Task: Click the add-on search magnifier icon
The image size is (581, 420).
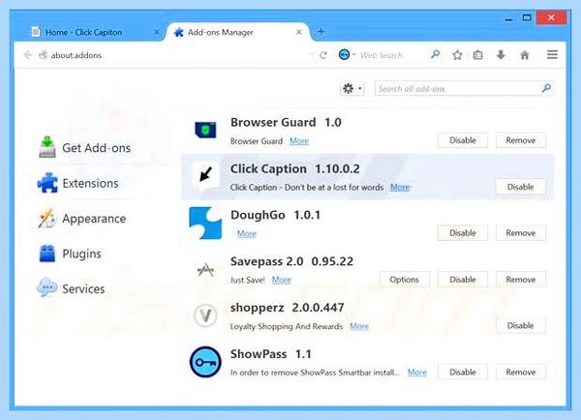Action: 546,88
